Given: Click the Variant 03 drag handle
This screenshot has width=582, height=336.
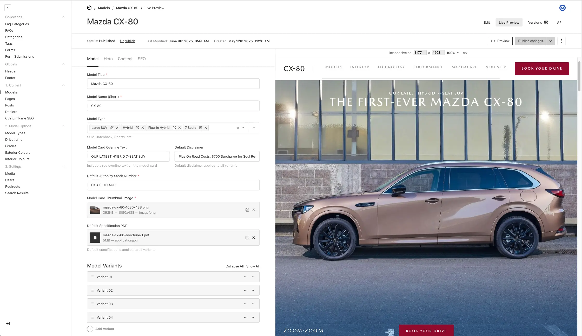Looking at the screenshot, I should point(92,304).
